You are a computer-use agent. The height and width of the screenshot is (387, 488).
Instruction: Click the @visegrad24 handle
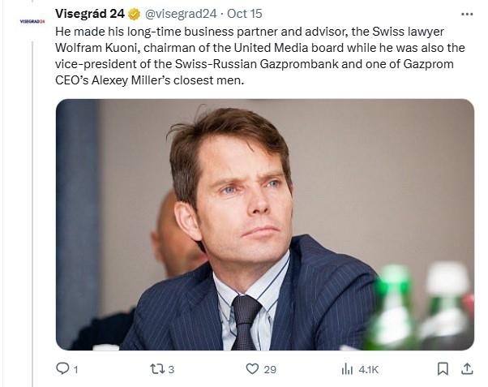182,14
